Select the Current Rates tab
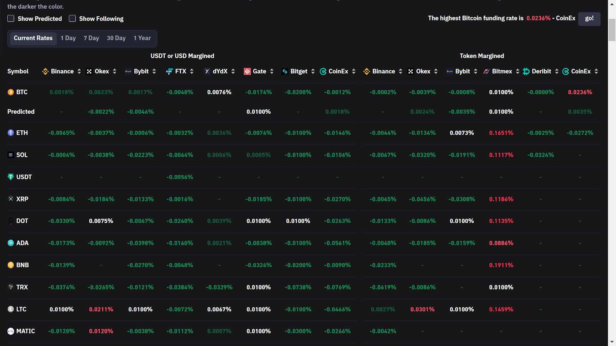Image resolution: width=616 pixels, height=346 pixels. (33, 38)
